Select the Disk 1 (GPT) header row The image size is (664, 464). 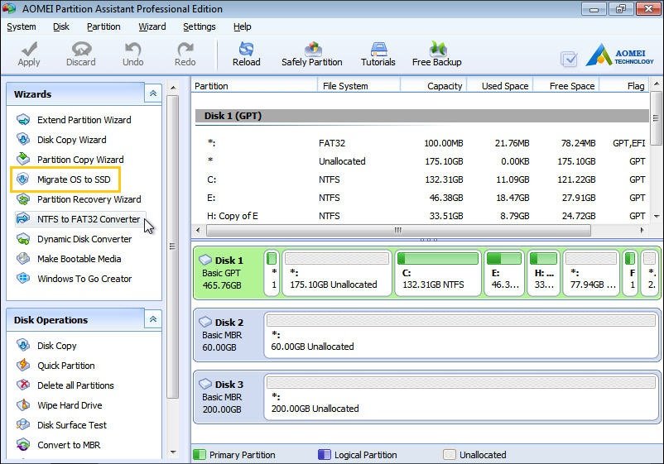(x=421, y=116)
